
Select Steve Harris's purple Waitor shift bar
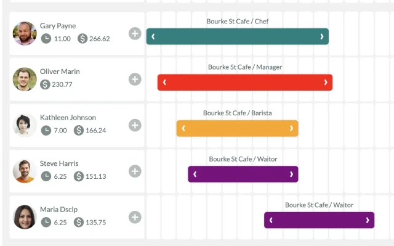243,174
